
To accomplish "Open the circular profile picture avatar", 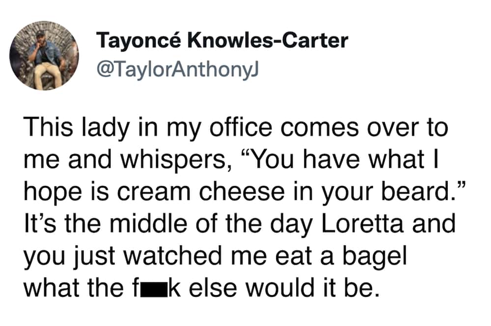I will point(44,56).
